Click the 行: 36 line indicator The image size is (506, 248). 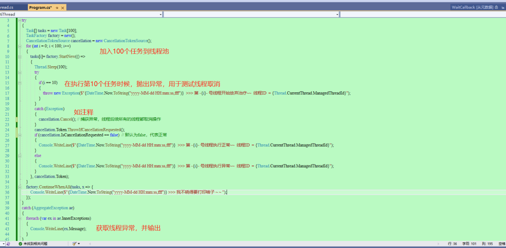453,243
